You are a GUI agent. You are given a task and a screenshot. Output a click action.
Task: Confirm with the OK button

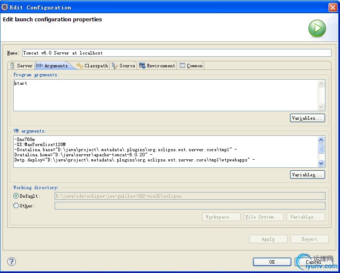[272, 262]
